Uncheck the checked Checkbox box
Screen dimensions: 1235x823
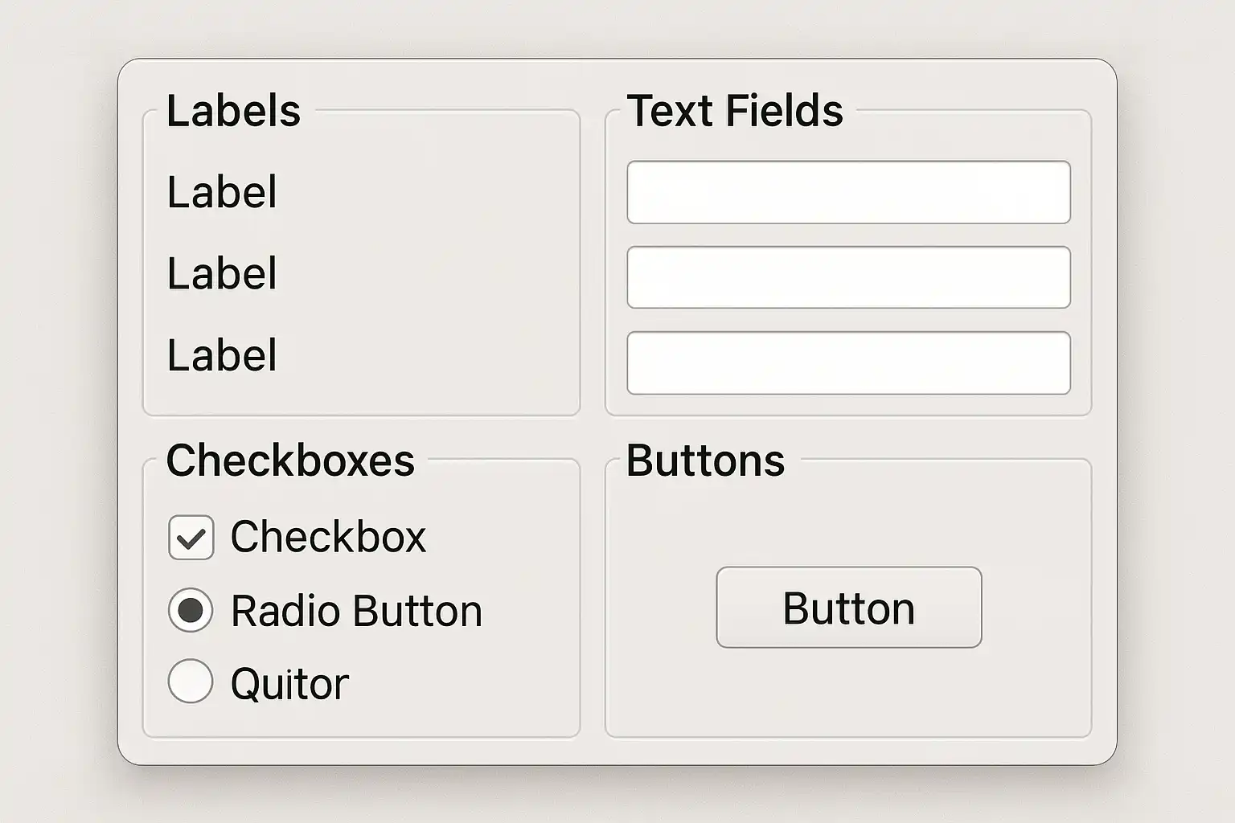tap(191, 537)
